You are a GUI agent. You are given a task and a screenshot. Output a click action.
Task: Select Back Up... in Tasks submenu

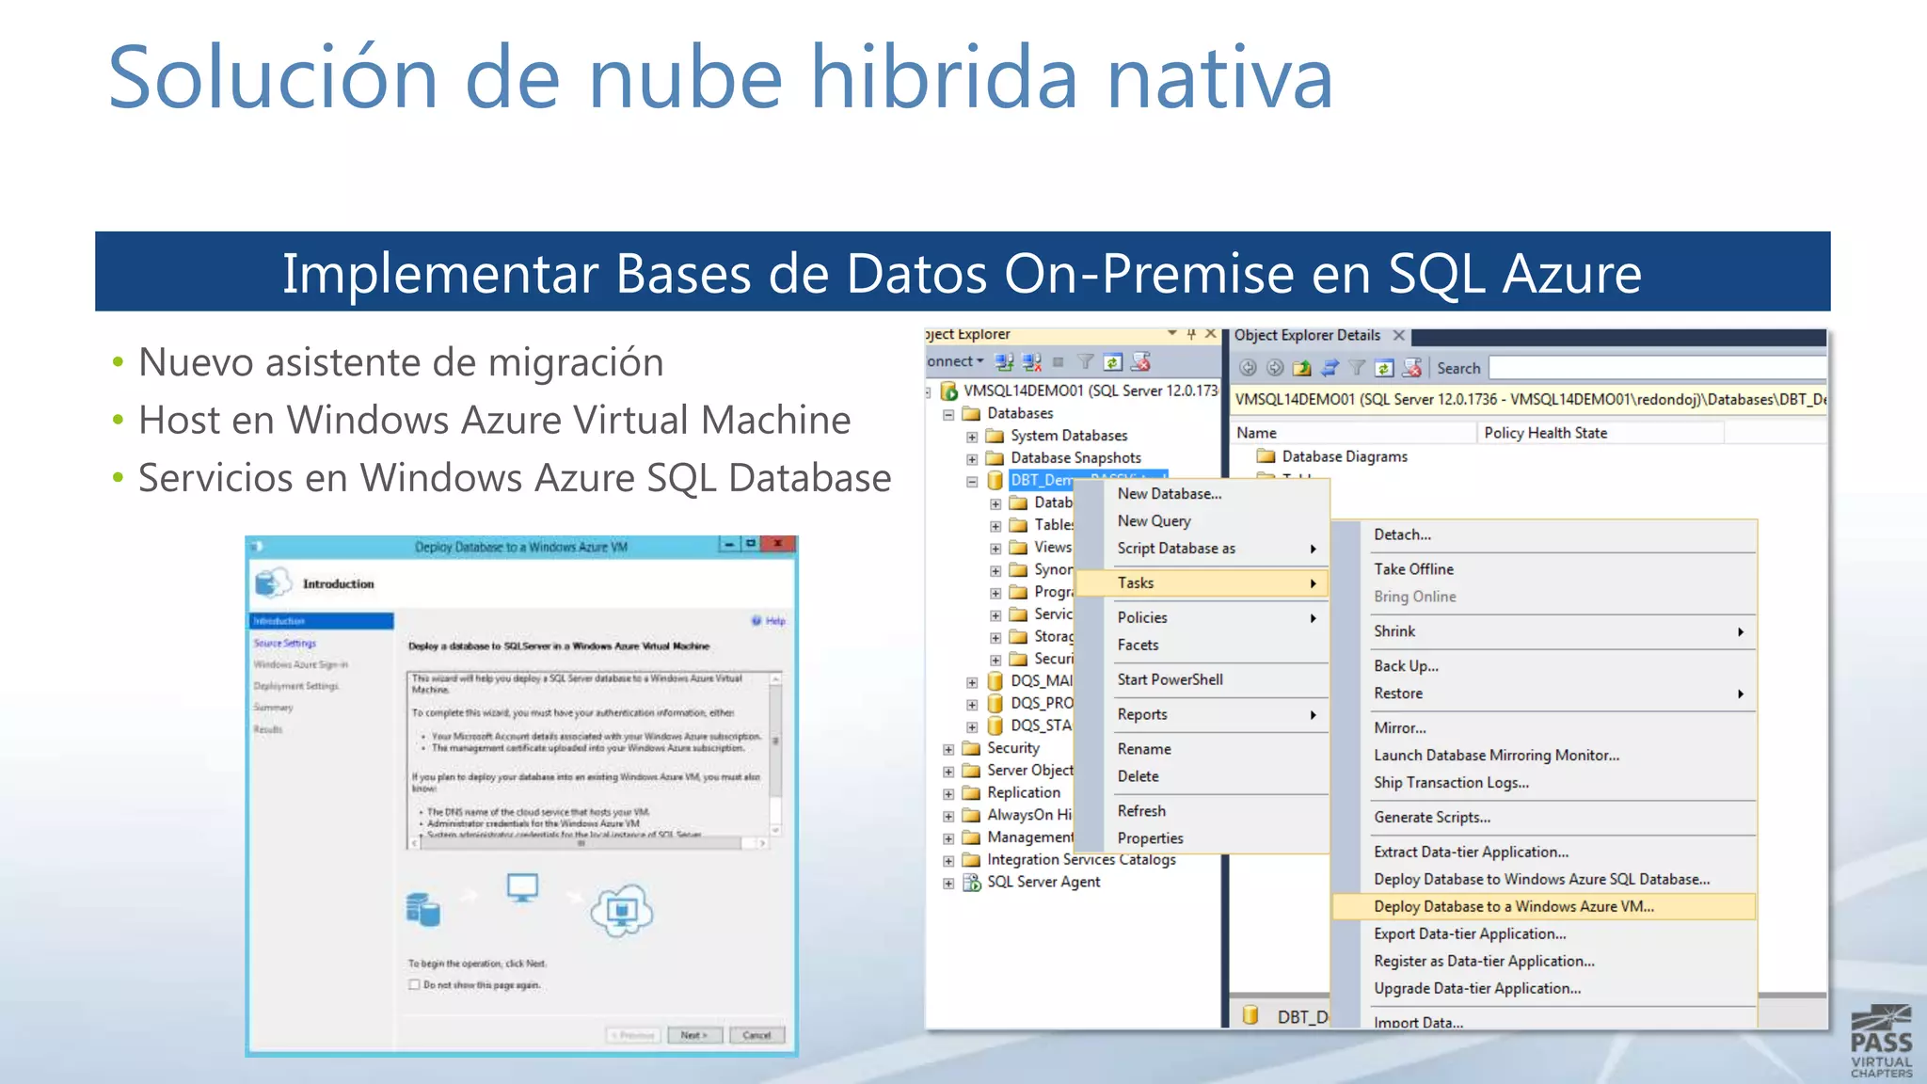coord(1545,666)
